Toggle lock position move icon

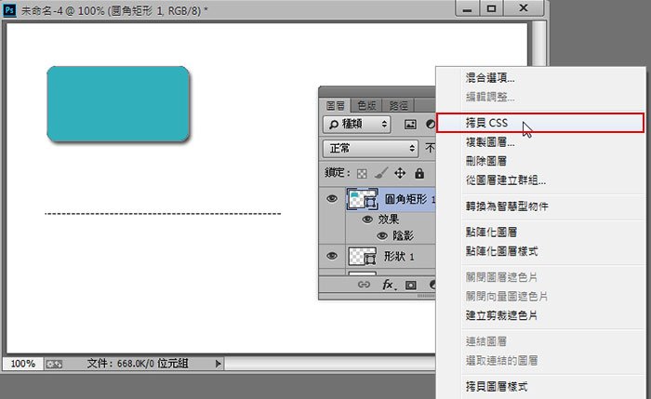400,173
